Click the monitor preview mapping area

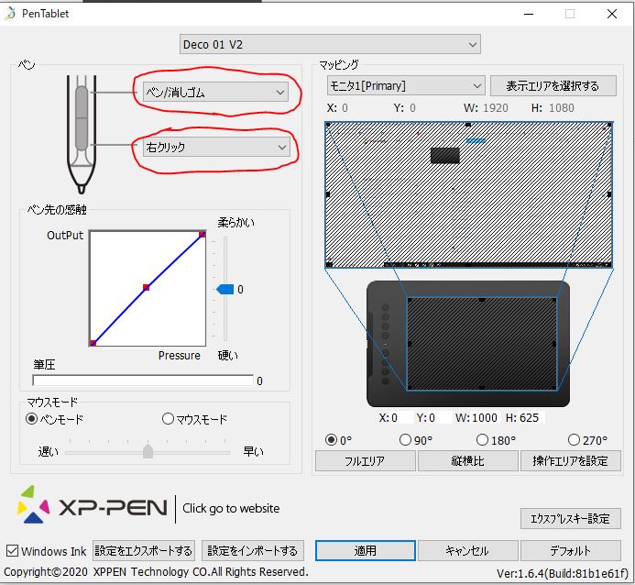pyautogui.click(x=469, y=194)
